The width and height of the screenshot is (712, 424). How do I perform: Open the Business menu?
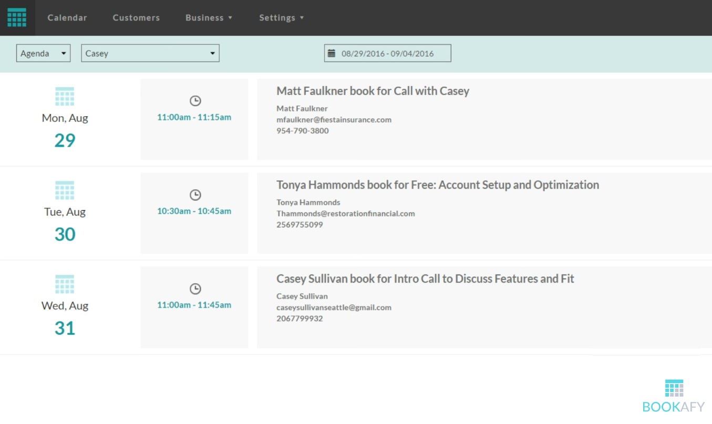point(209,18)
